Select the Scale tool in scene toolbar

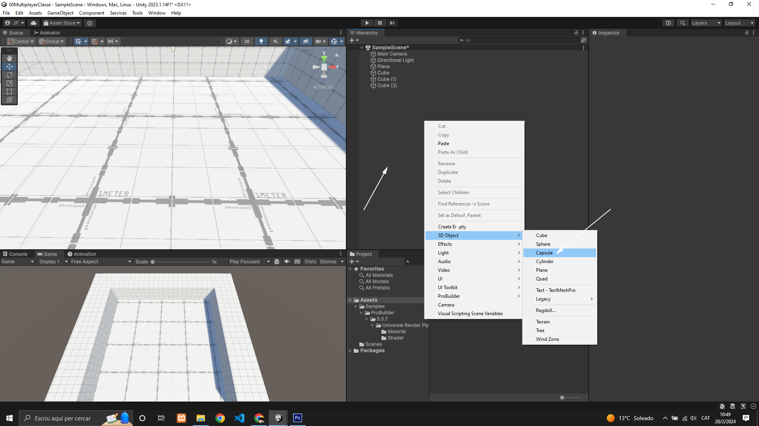tap(9, 83)
